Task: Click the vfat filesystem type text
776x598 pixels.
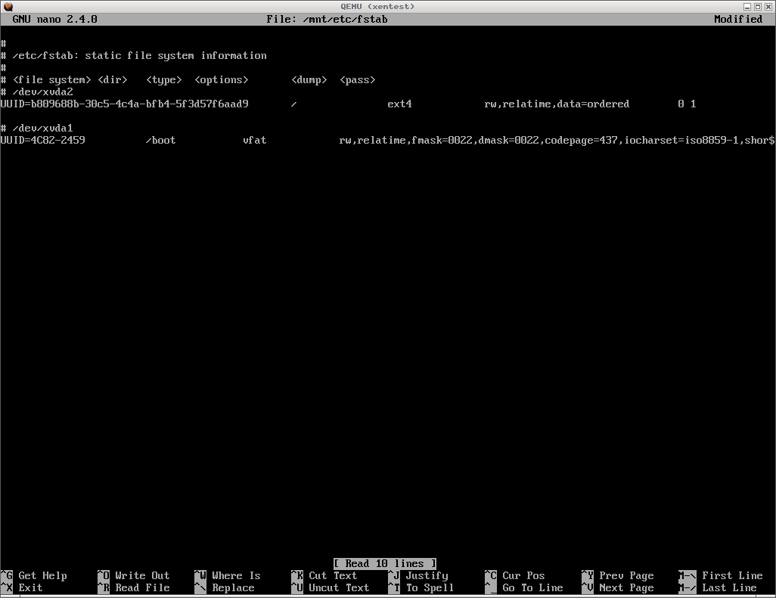Action: pos(254,140)
